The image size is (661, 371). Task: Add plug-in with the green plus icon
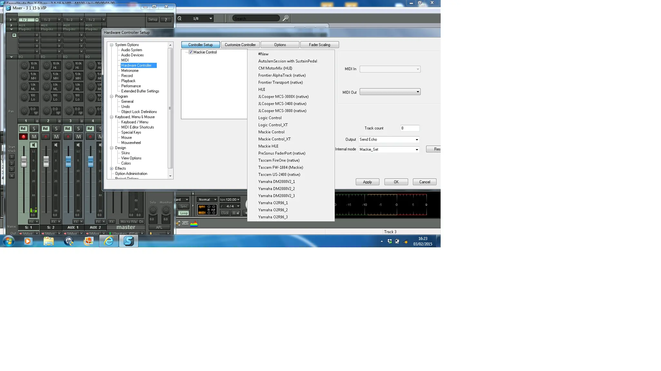(14, 35)
